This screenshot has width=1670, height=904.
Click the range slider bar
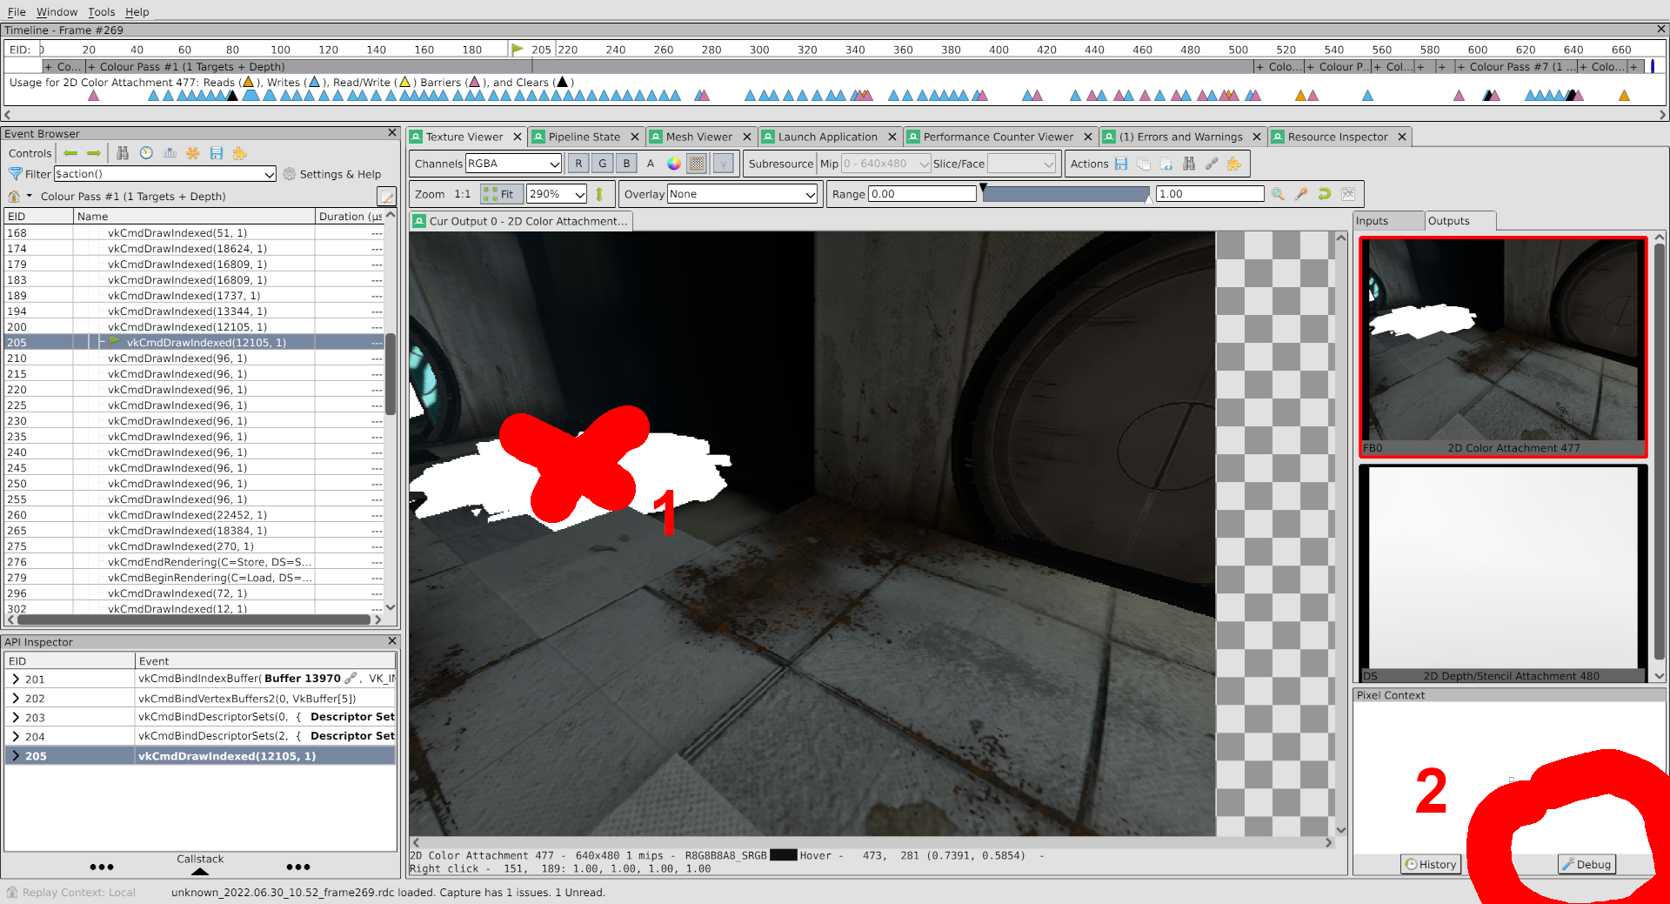[x=1065, y=194]
